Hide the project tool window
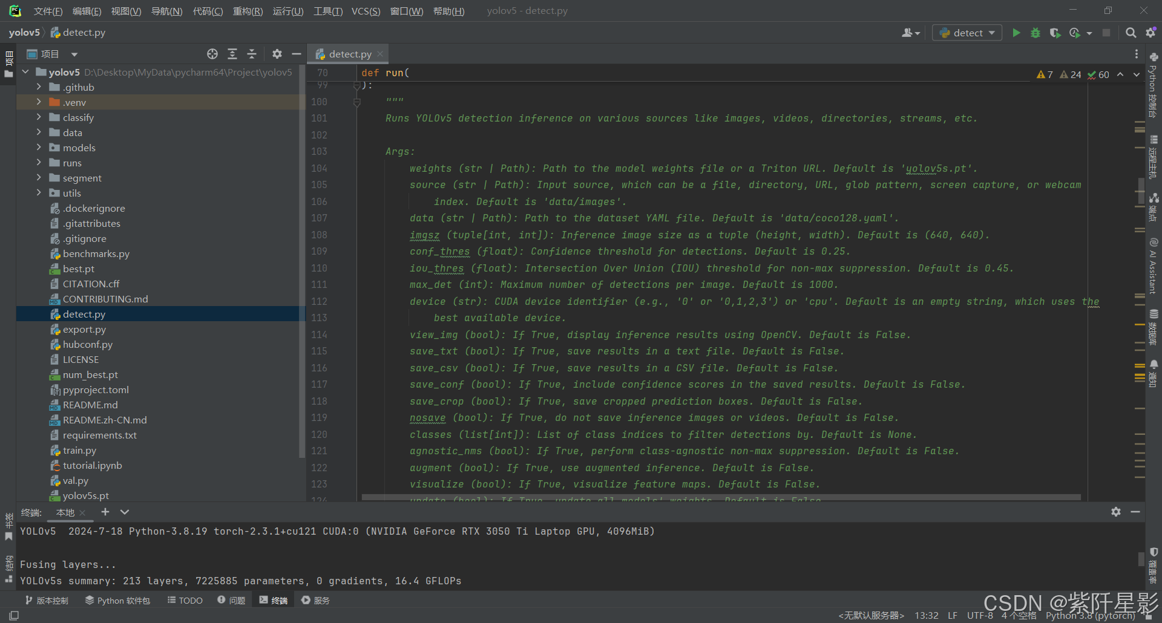This screenshot has height=623, width=1162. coord(297,54)
